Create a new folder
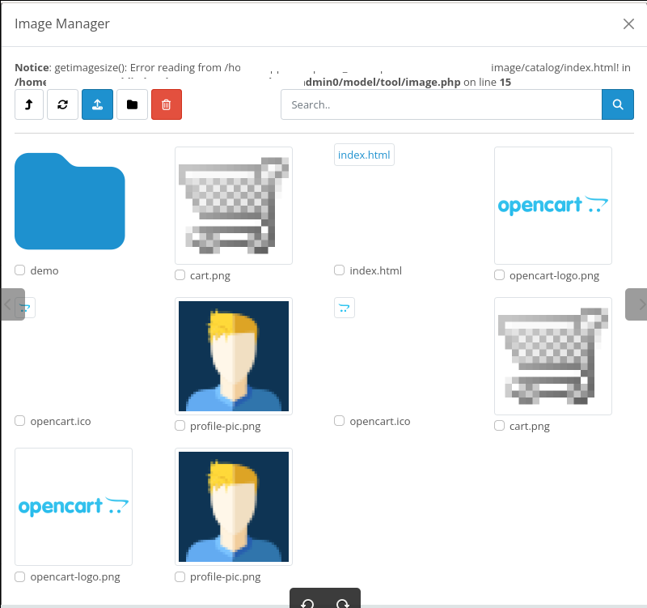This screenshot has height=608, width=647. coord(132,104)
